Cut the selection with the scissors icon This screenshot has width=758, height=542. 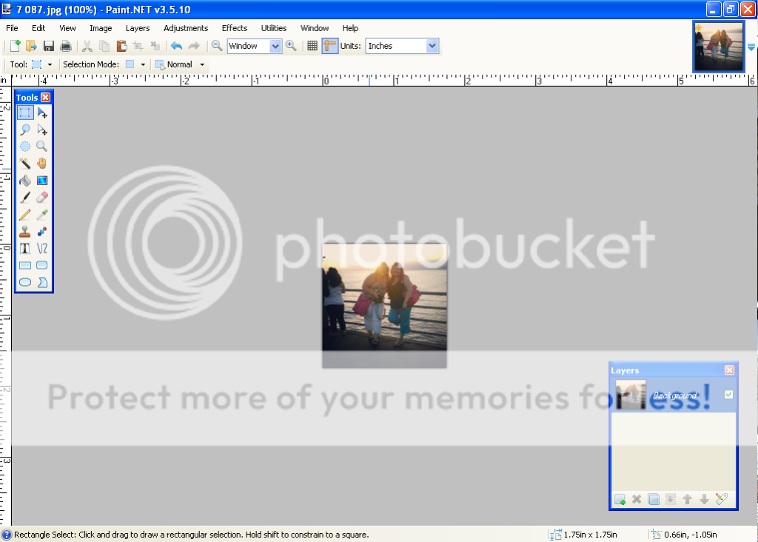pos(87,46)
